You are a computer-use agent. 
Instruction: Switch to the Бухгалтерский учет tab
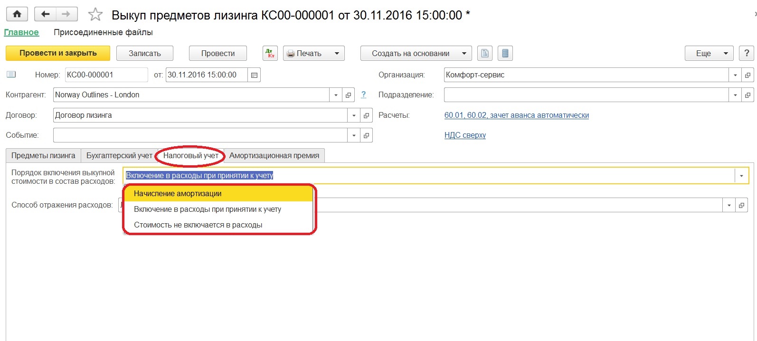coord(119,156)
